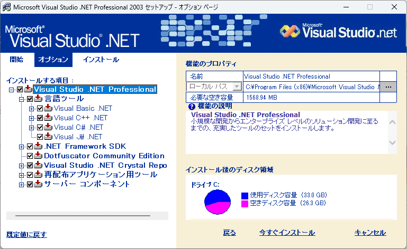Click install icon beside Visual C++ .NET

click(48, 118)
